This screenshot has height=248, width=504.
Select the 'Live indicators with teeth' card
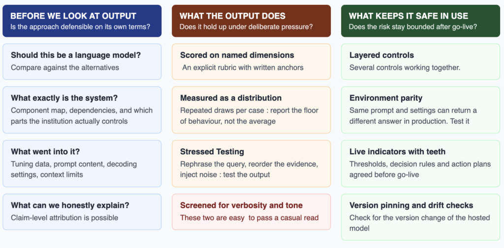point(420,164)
